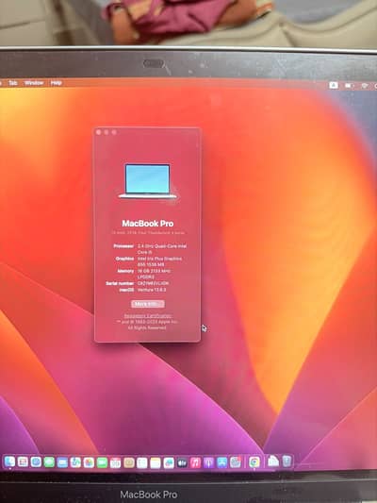Click the "All Rights Reserved" text

click(147, 327)
